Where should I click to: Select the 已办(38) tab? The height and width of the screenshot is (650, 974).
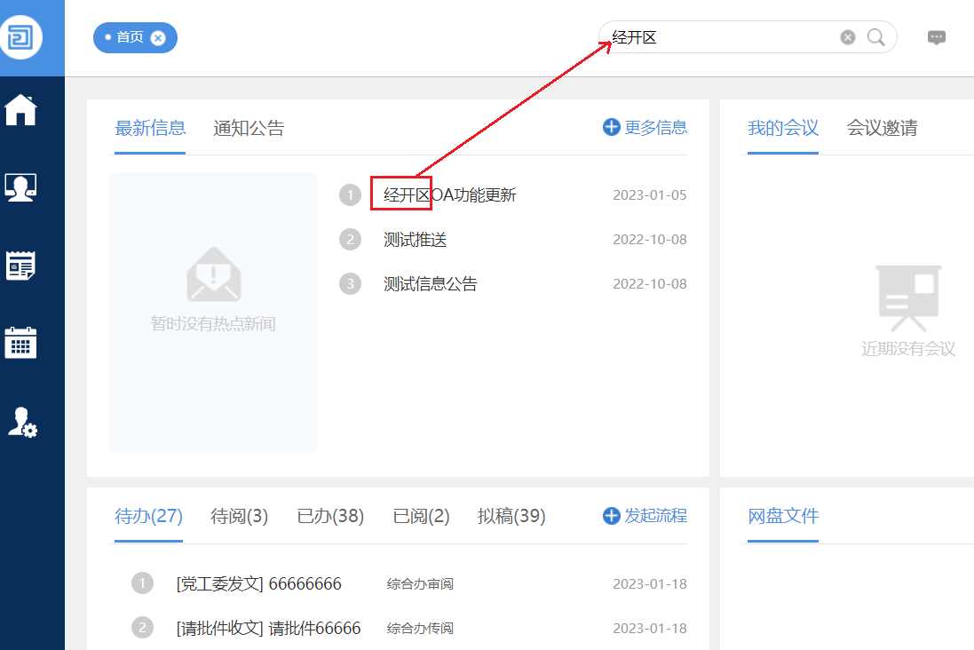pos(329,516)
